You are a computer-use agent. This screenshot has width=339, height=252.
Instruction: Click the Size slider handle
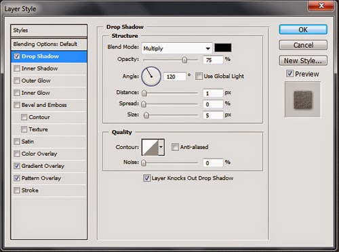pyautogui.click(x=146, y=115)
